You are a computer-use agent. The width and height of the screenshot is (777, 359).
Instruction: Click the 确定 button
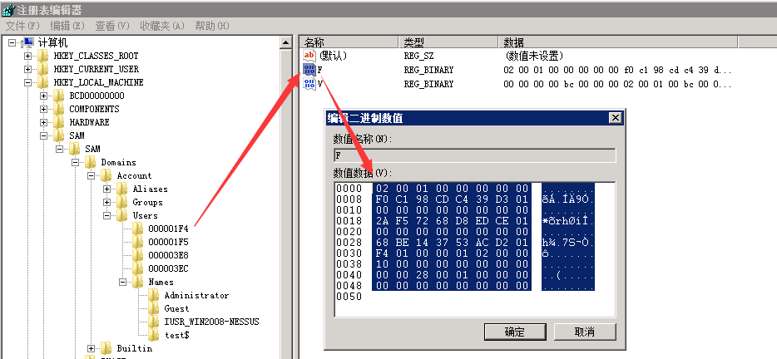point(514,332)
